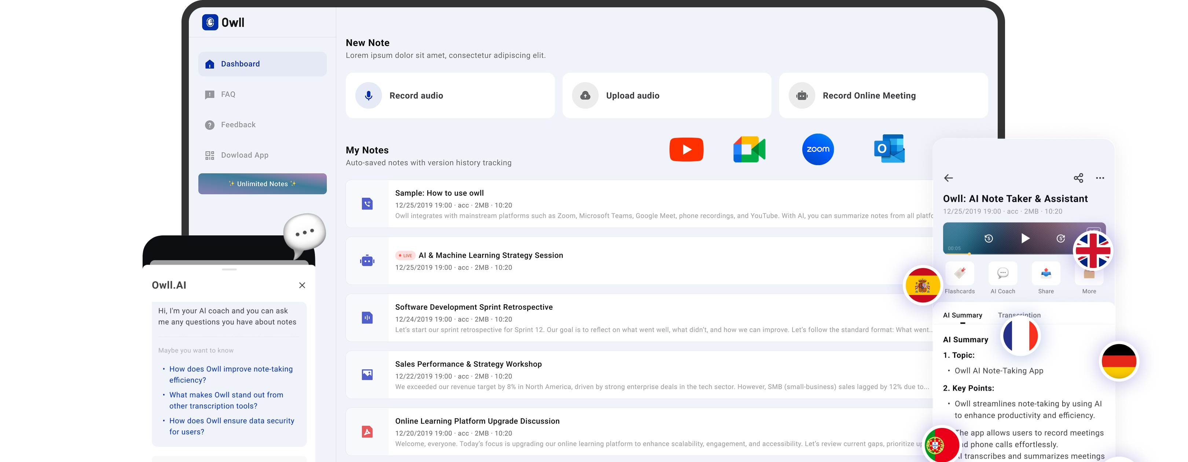Click the Record Online Meeting card

pyautogui.click(x=884, y=95)
